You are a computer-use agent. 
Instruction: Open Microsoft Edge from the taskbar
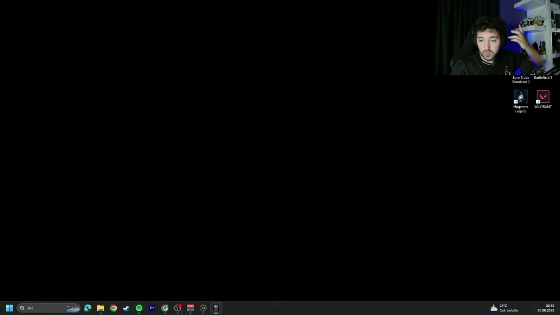pyautogui.click(x=87, y=308)
